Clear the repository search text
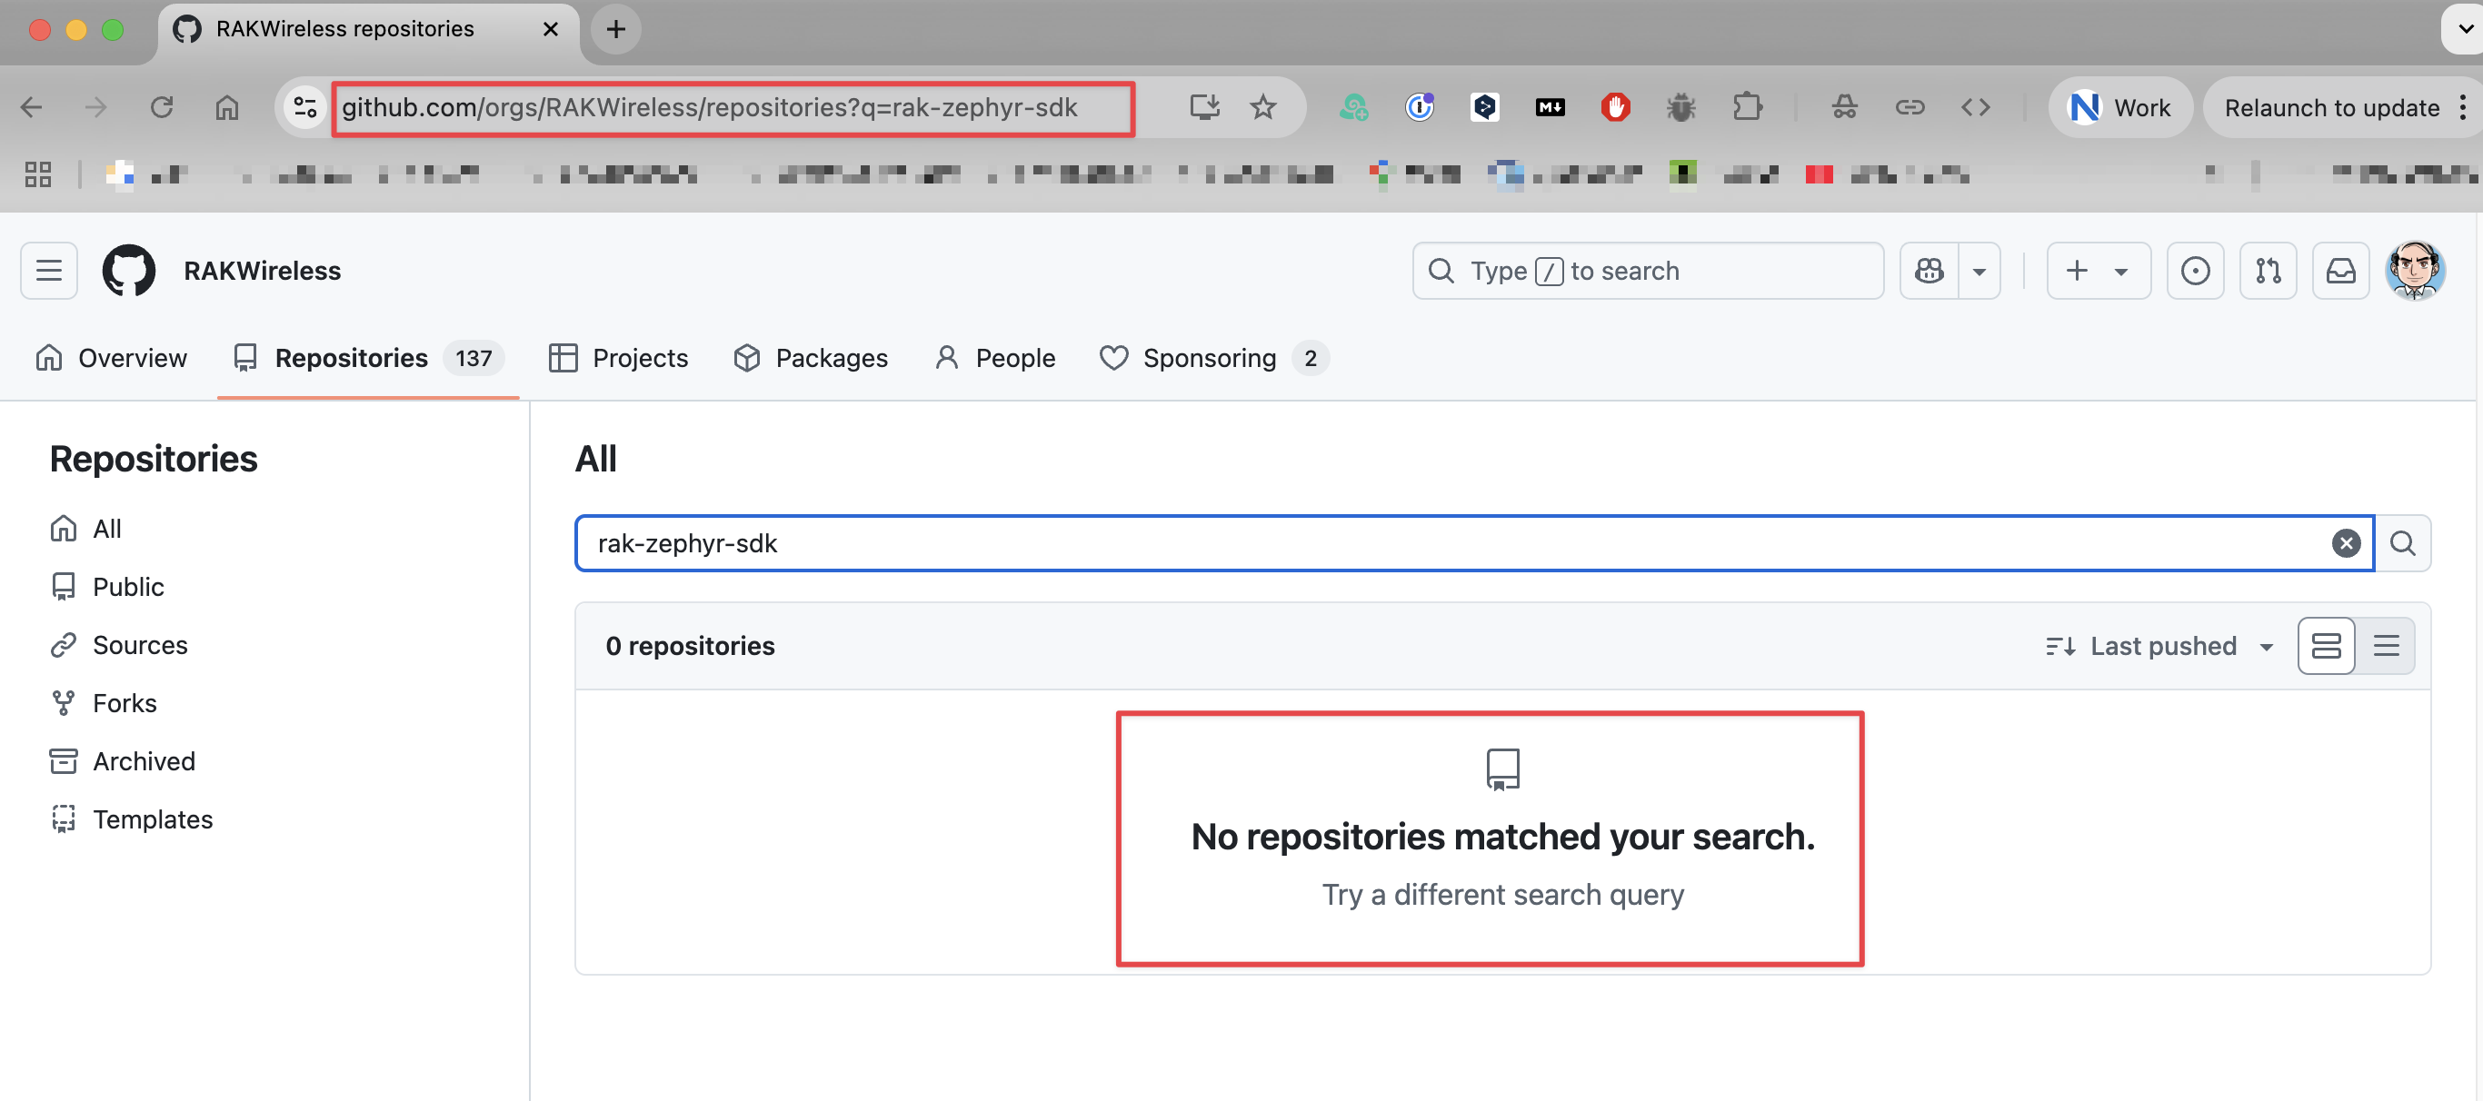 pyautogui.click(x=2345, y=543)
